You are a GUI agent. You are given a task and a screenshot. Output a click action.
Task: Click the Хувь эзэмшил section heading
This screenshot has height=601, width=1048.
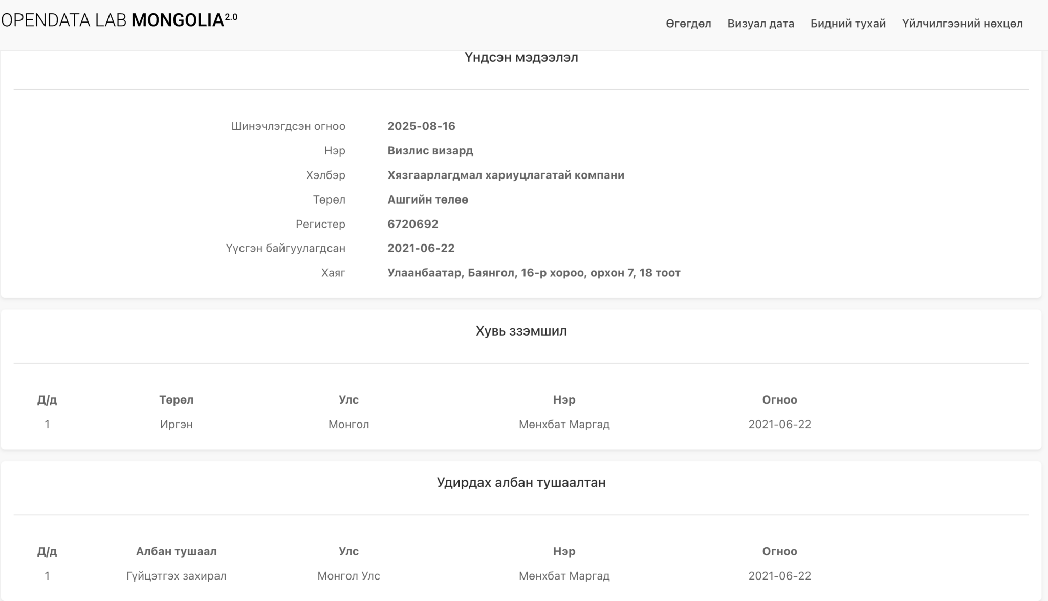coord(521,331)
